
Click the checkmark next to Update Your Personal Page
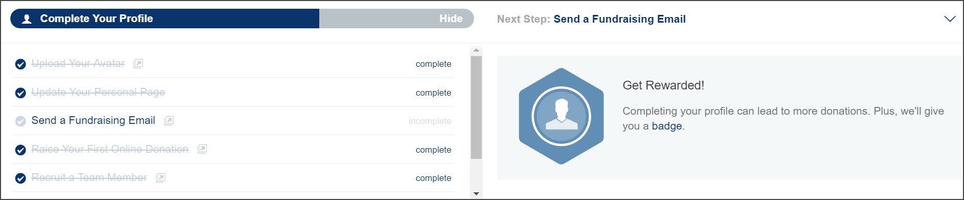pyautogui.click(x=21, y=93)
